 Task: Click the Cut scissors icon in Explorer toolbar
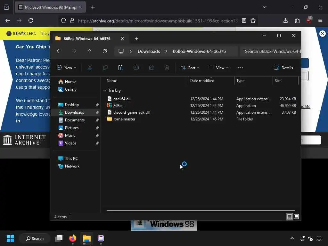coord(90,68)
